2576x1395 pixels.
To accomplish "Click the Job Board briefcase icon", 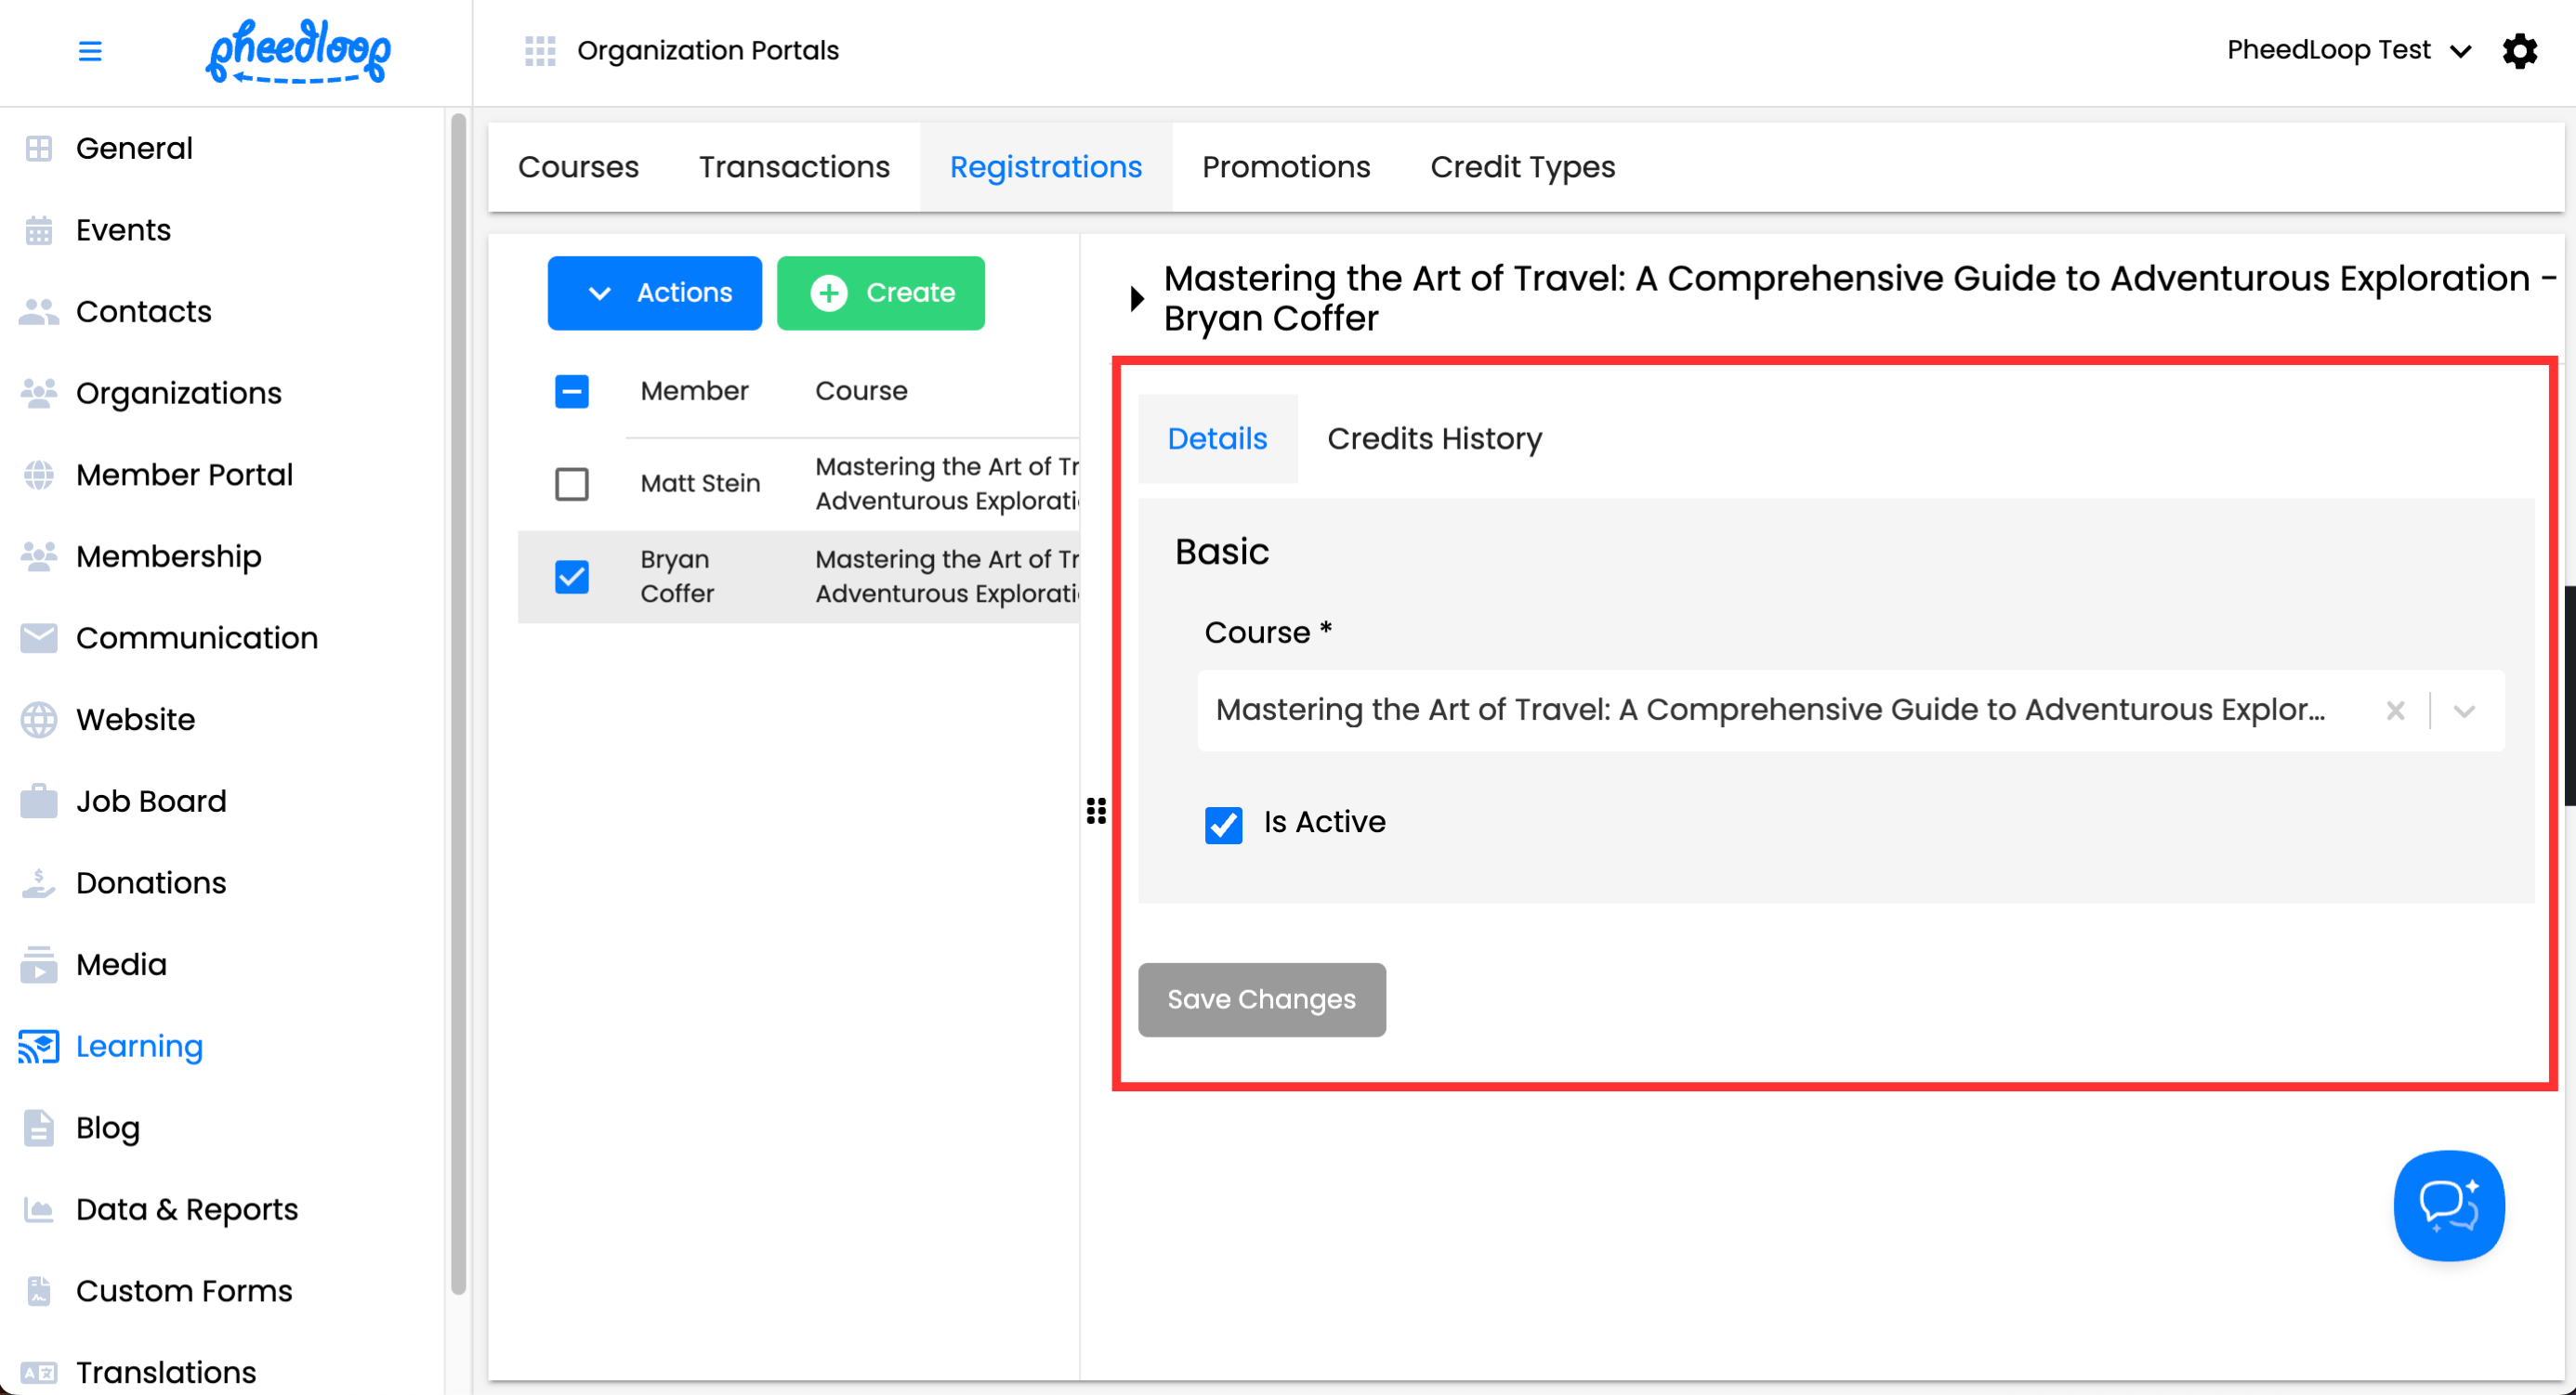I will click(39, 802).
